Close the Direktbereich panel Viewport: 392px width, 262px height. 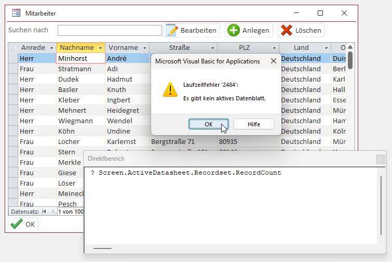point(381,159)
